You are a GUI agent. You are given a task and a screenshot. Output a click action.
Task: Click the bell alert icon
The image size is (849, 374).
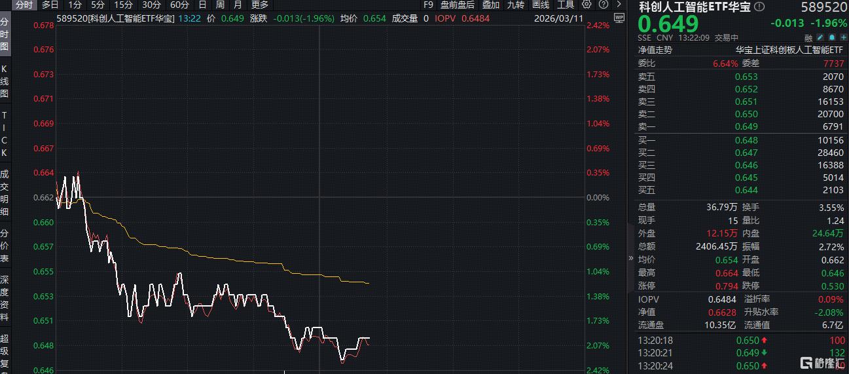coord(831,38)
